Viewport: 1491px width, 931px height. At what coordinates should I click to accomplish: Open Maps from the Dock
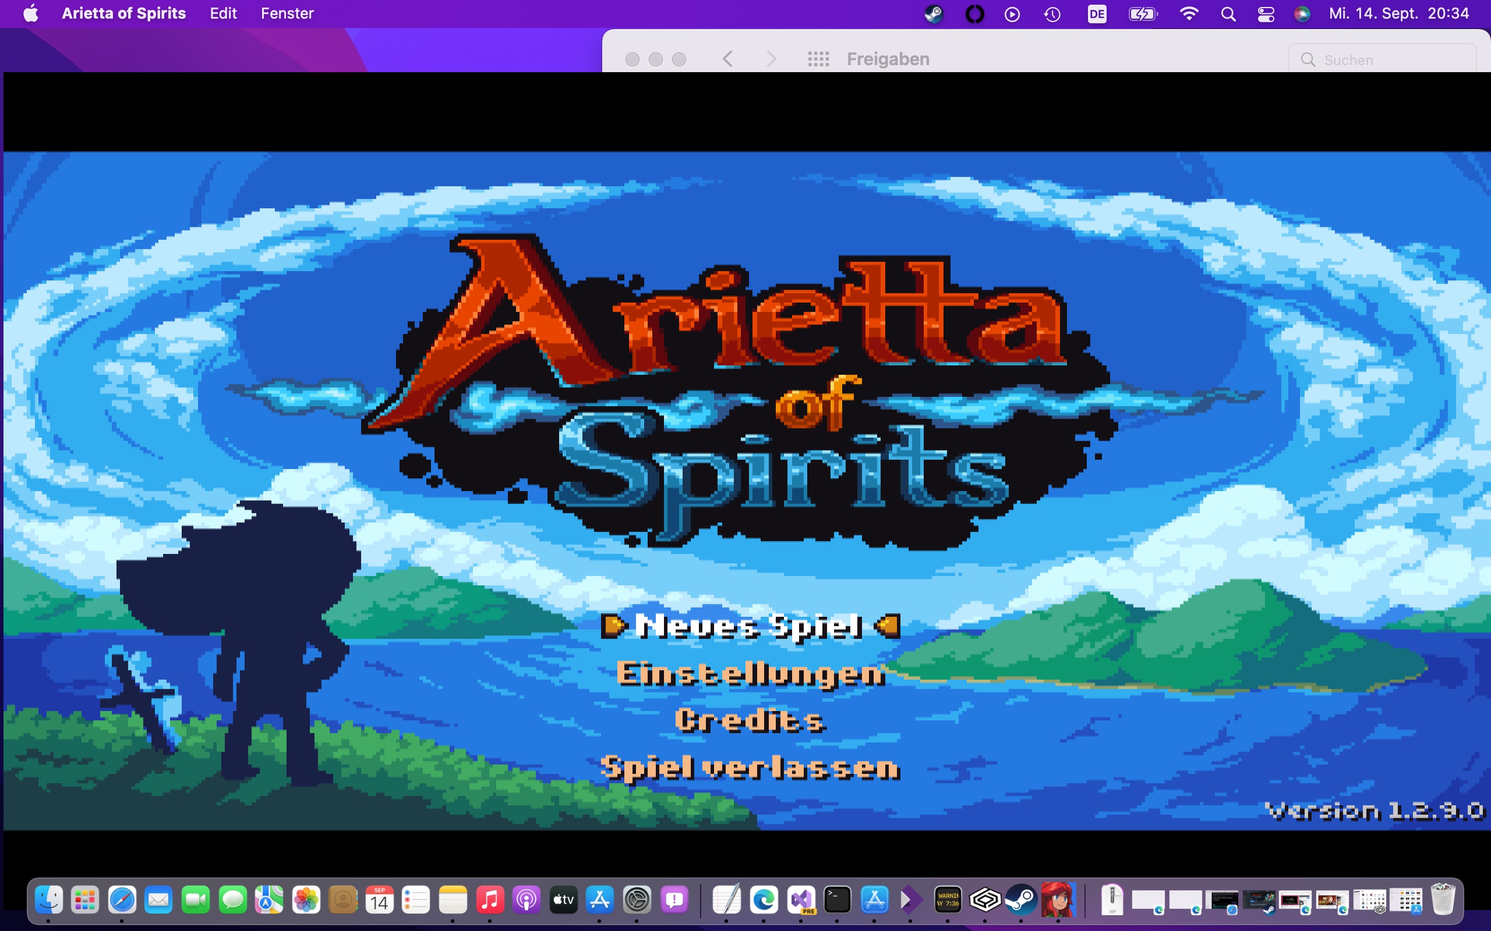click(x=269, y=900)
